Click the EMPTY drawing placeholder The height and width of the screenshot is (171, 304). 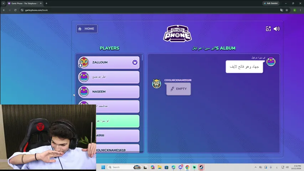pyautogui.click(x=179, y=89)
